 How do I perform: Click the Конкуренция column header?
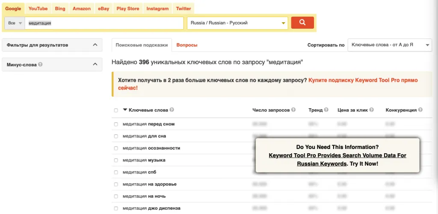click(401, 110)
